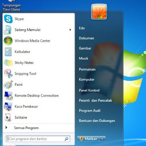The height and width of the screenshot is (146, 146).
Task: Select the Sticky Notes icon
Action: point(8,62)
